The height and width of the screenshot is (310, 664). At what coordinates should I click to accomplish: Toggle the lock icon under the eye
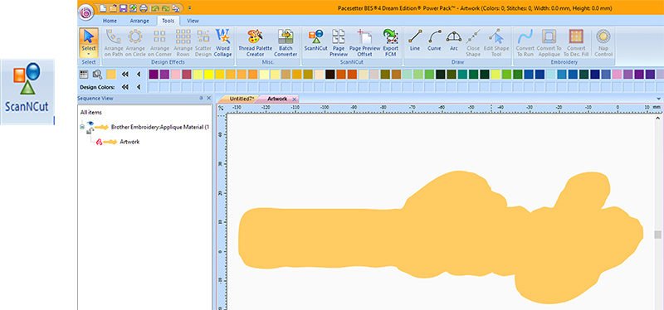coord(90,132)
